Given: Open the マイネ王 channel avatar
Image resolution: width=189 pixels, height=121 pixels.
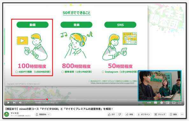Looking at the screenshot, I should (x=6, y=114).
